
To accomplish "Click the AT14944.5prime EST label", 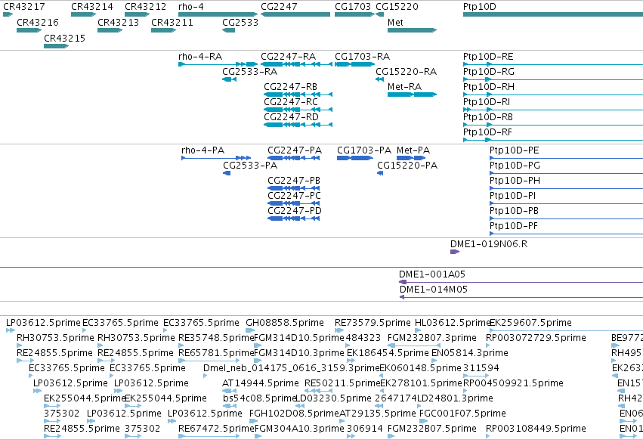I will pyautogui.click(x=261, y=384).
